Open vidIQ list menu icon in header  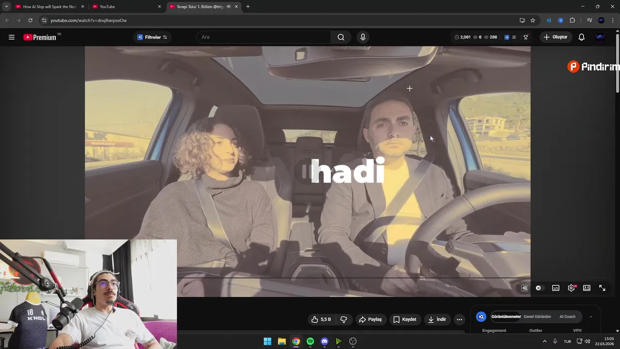pos(514,37)
